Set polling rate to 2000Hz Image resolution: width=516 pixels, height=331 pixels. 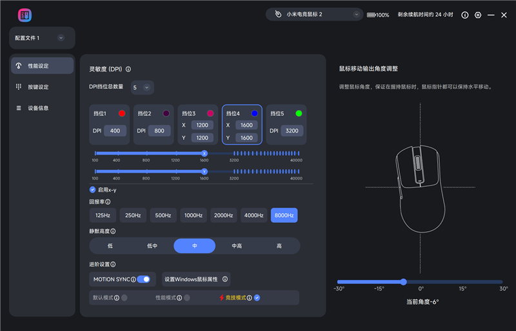[224, 215]
